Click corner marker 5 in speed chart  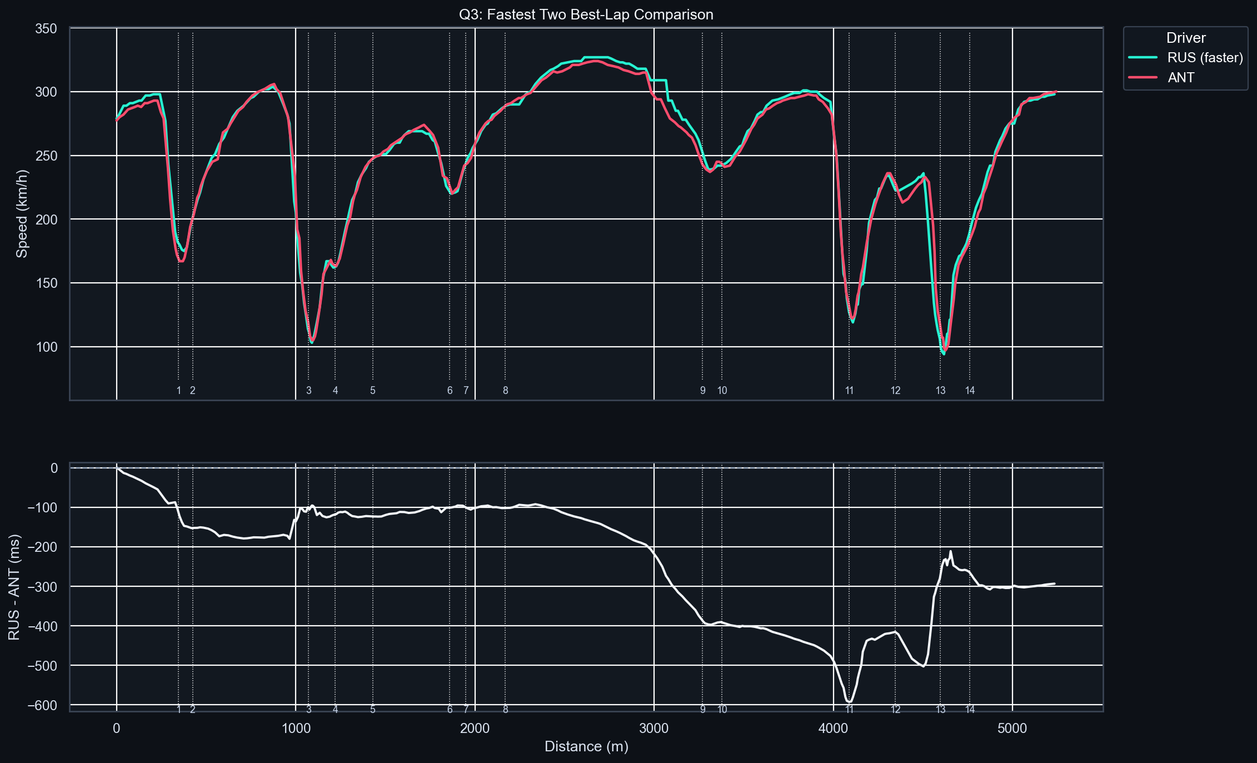click(x=373, y=391)
